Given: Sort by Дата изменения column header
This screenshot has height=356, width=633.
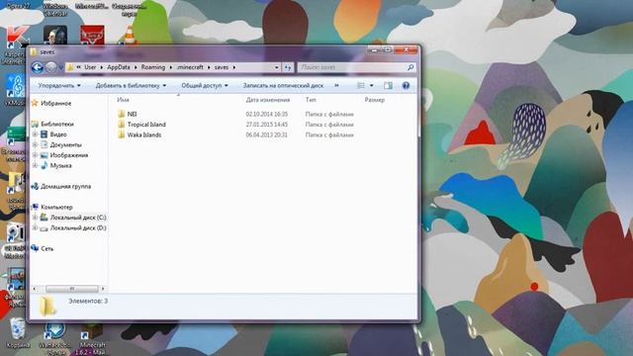Looking at the screenshot, I should coord(268,100).
